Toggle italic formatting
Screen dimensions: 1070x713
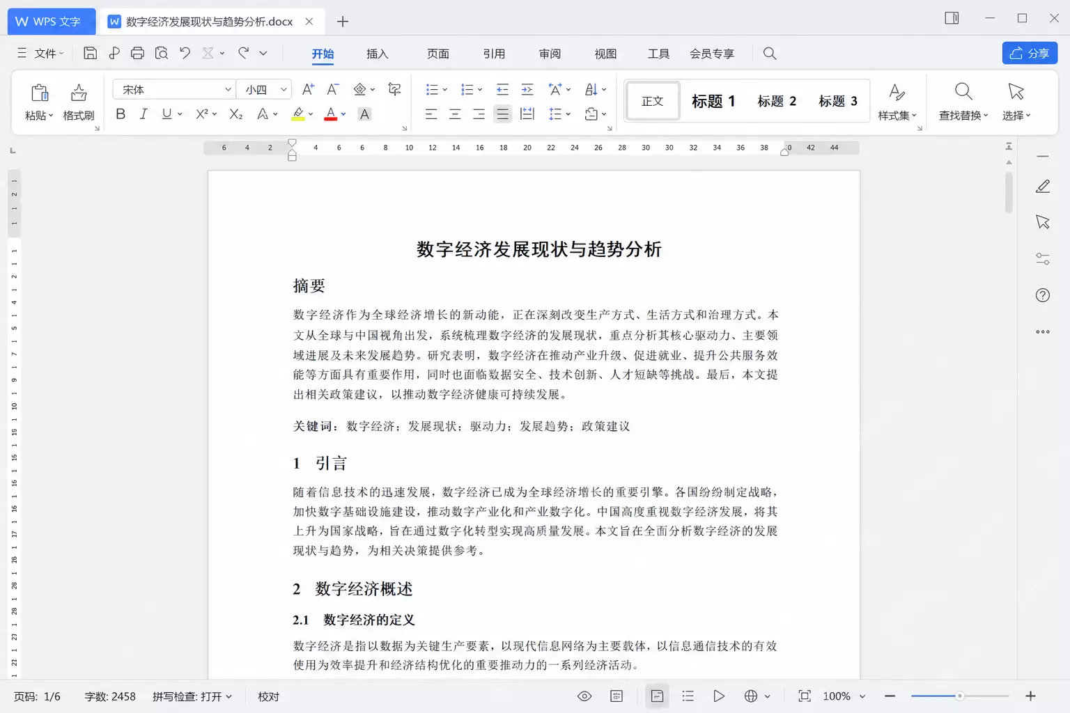tap(144, 114)
